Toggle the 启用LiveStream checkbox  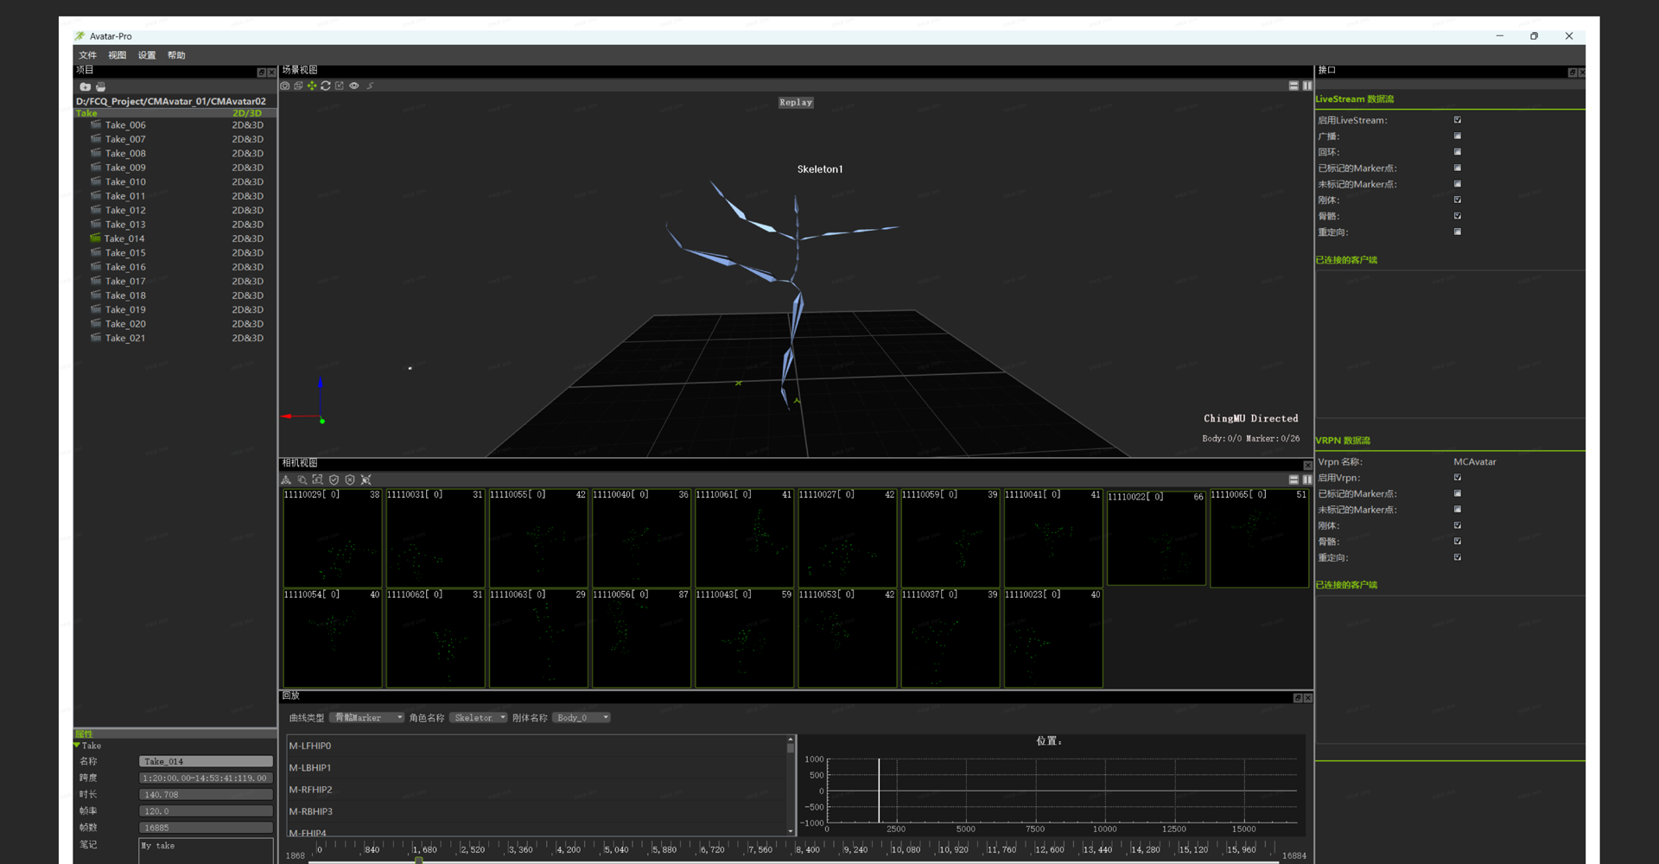tap(1458, 120)
